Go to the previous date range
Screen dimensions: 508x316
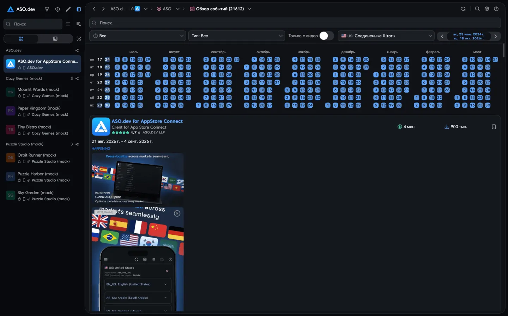pos(442,36)
